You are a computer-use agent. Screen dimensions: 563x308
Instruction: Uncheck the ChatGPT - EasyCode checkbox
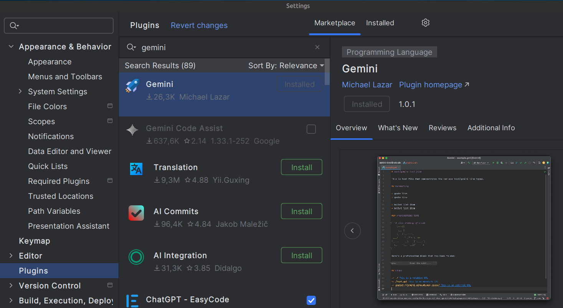311,301
